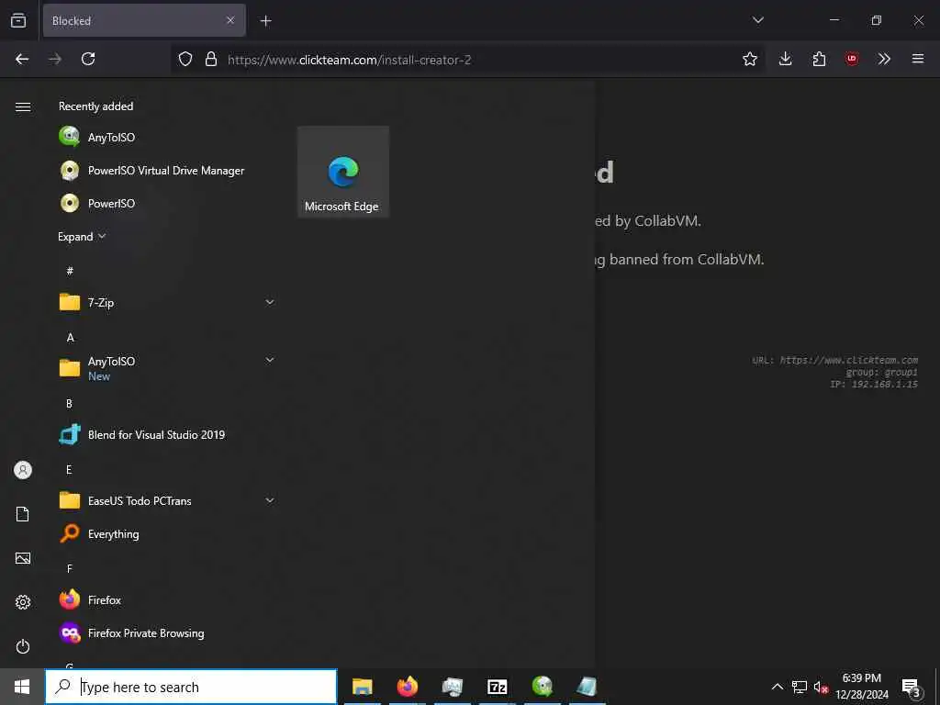The image size is (940, 705).
Task: List all tabs dropdown arrow
Action: (x=758, y=20)
